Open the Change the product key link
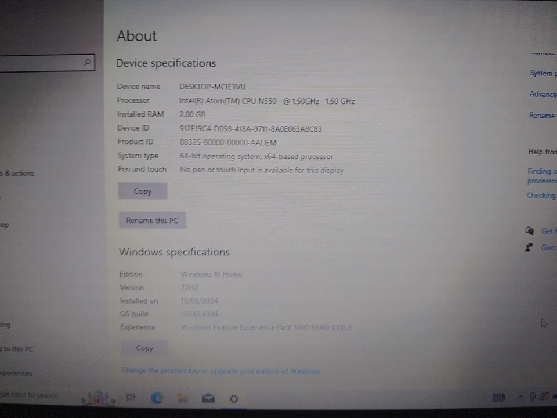 pos(220,371)
